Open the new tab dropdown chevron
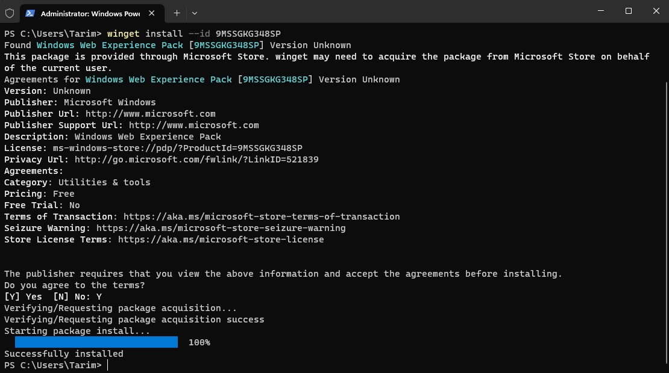Screen dimensions: 669x373 point(194,13)
